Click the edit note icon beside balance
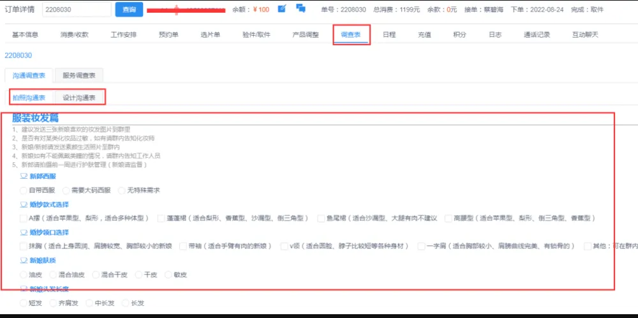This screenshot has height=318, width=638. coord(282,8)
